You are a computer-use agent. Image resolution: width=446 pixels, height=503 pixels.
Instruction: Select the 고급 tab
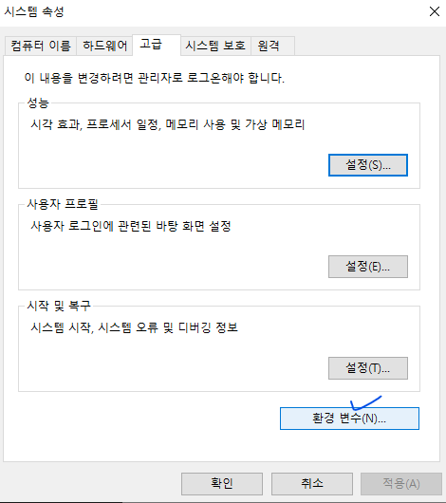pyautogui.click(x=157, y=45)
